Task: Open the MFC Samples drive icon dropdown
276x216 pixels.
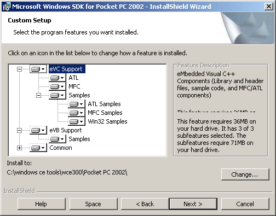Action: pos(77,113)
